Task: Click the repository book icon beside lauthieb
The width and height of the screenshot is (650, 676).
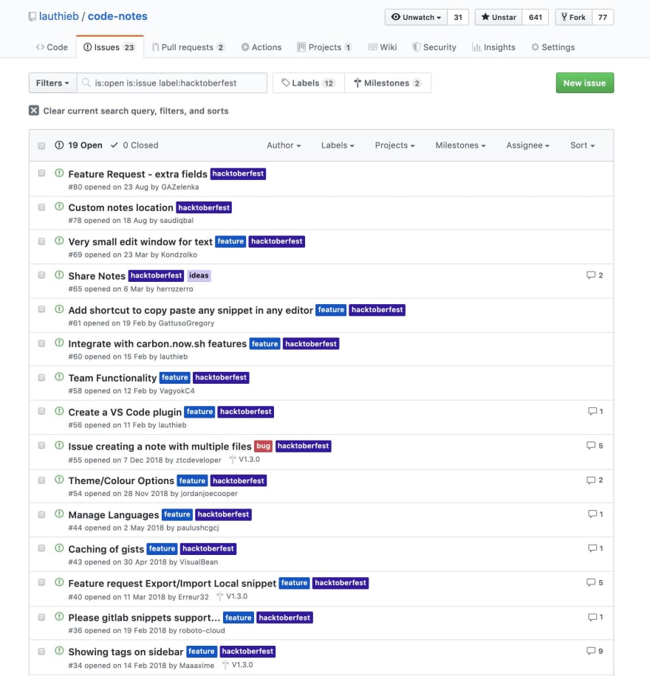Action: [32, 17]
